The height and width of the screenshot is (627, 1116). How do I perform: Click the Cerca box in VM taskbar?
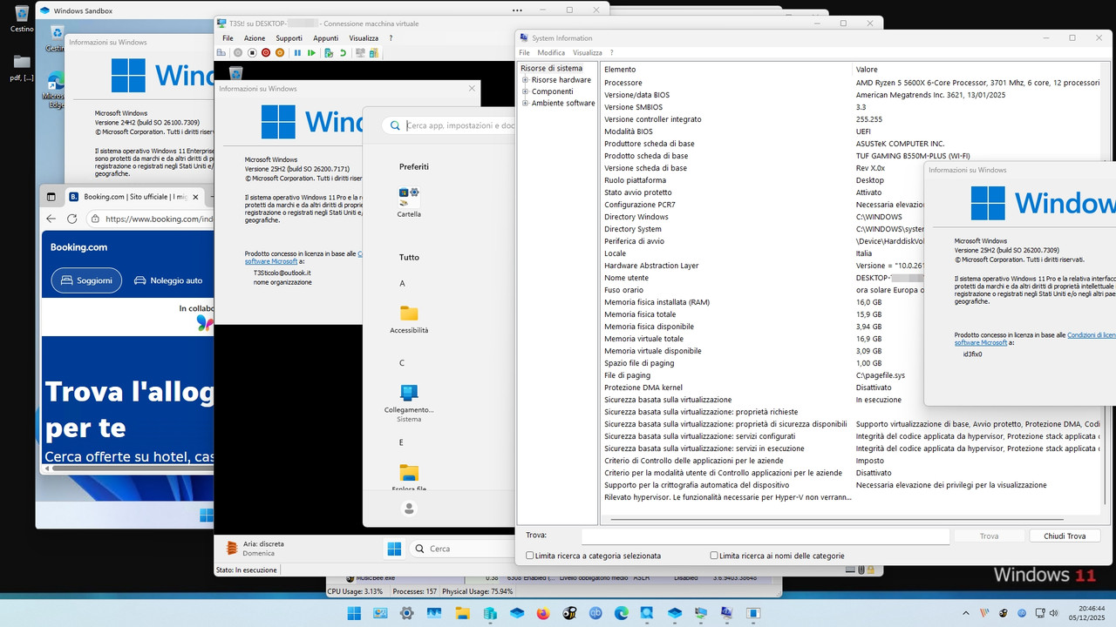click(x=462, y=549)
